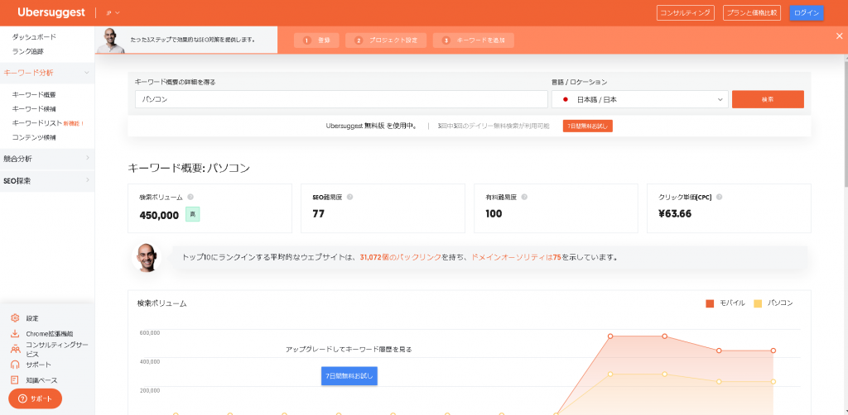This screenshot has height=415, width=848.
Task: Click アップグレードしてキーワード履歴を見る text
Action: point(349,349)
